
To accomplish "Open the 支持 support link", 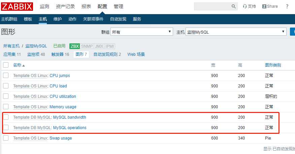I will point(250,6).
